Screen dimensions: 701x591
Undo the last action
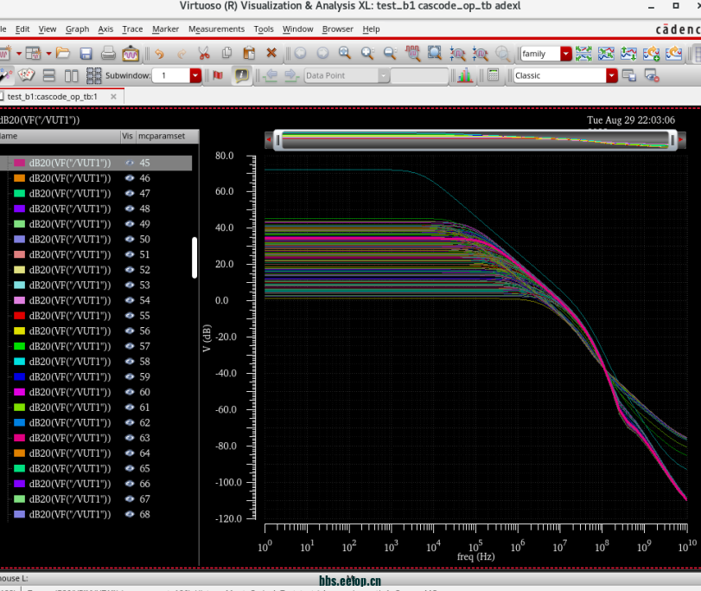(159, 54)
